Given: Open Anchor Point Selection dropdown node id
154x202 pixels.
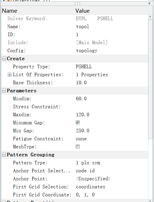Looking at the screenshot, I should 112,171.
